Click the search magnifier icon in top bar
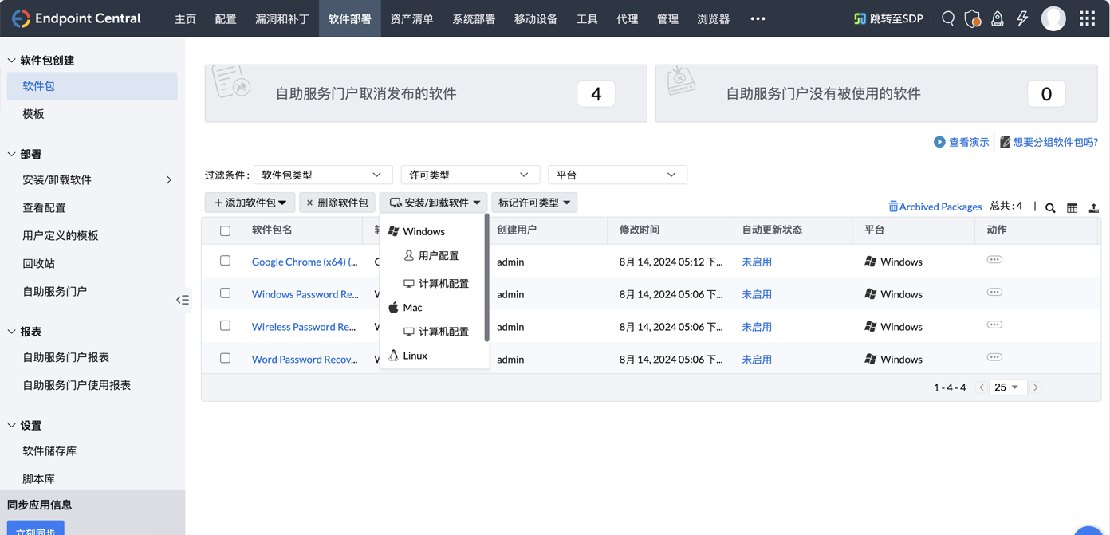The height and width of the screenshot is (535, 1110). coord(948,18)
